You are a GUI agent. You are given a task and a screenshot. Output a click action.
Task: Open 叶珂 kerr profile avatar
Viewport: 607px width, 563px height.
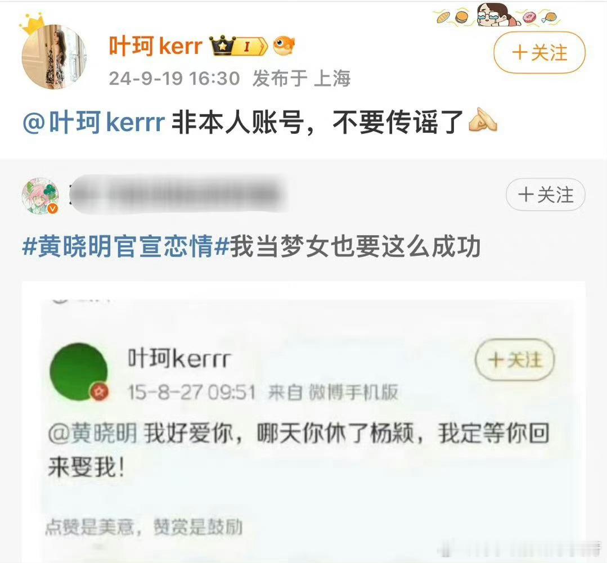point(54,57)
